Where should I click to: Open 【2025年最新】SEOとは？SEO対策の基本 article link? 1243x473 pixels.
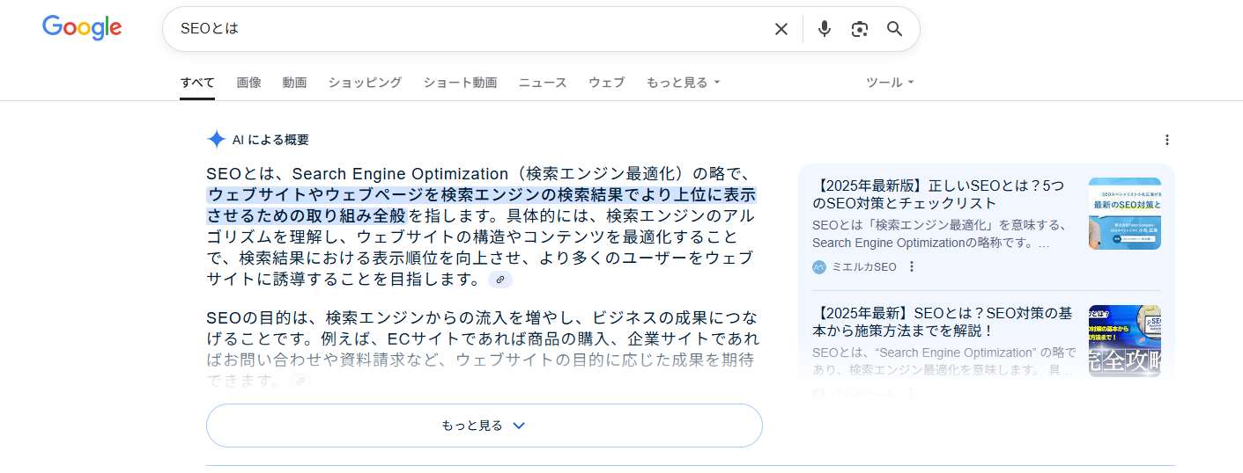(x=943, y=322)
